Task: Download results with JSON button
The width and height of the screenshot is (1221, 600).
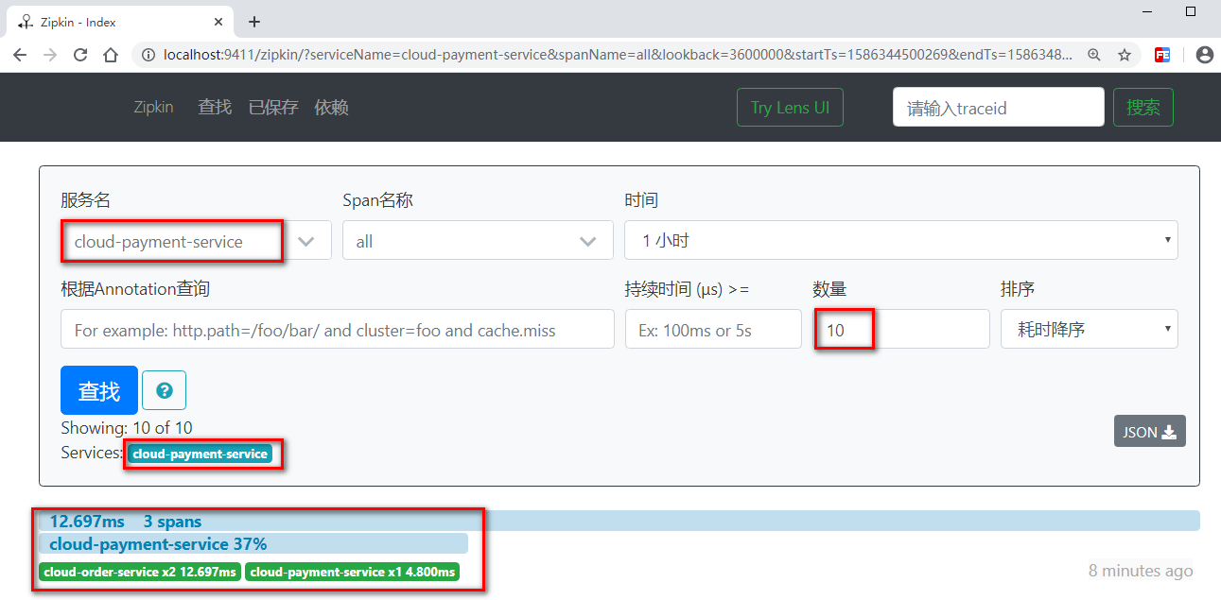Action: (x=1149, y=432)
